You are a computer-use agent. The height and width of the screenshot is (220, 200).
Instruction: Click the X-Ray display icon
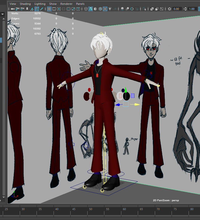(x=152, y=9)
